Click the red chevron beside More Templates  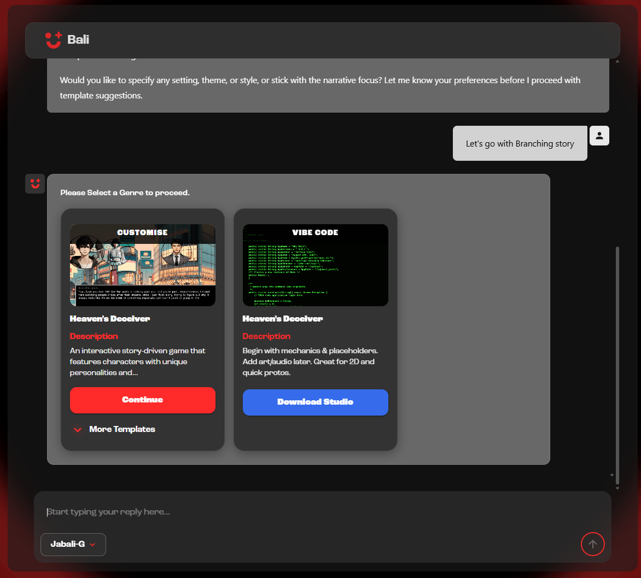click(78, 429)
